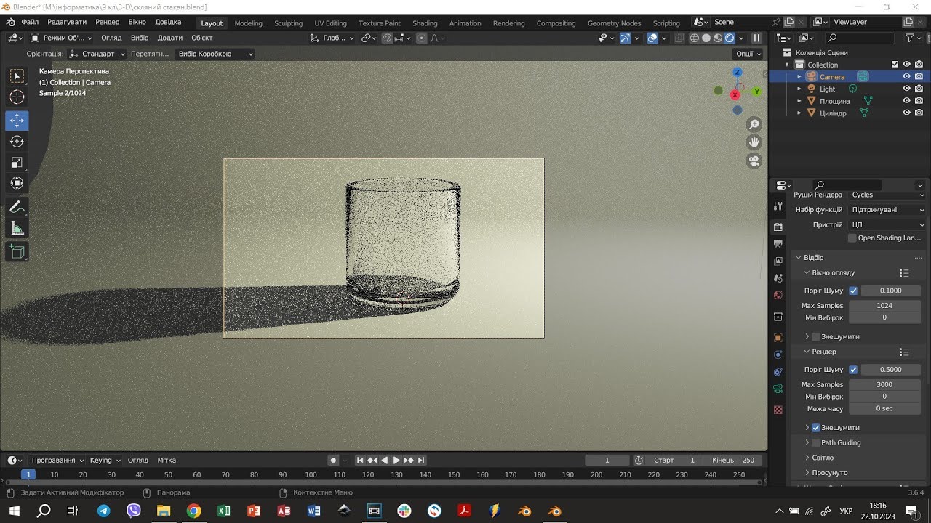
Task: Open the Редагувати menu
Action: [67, 22]
